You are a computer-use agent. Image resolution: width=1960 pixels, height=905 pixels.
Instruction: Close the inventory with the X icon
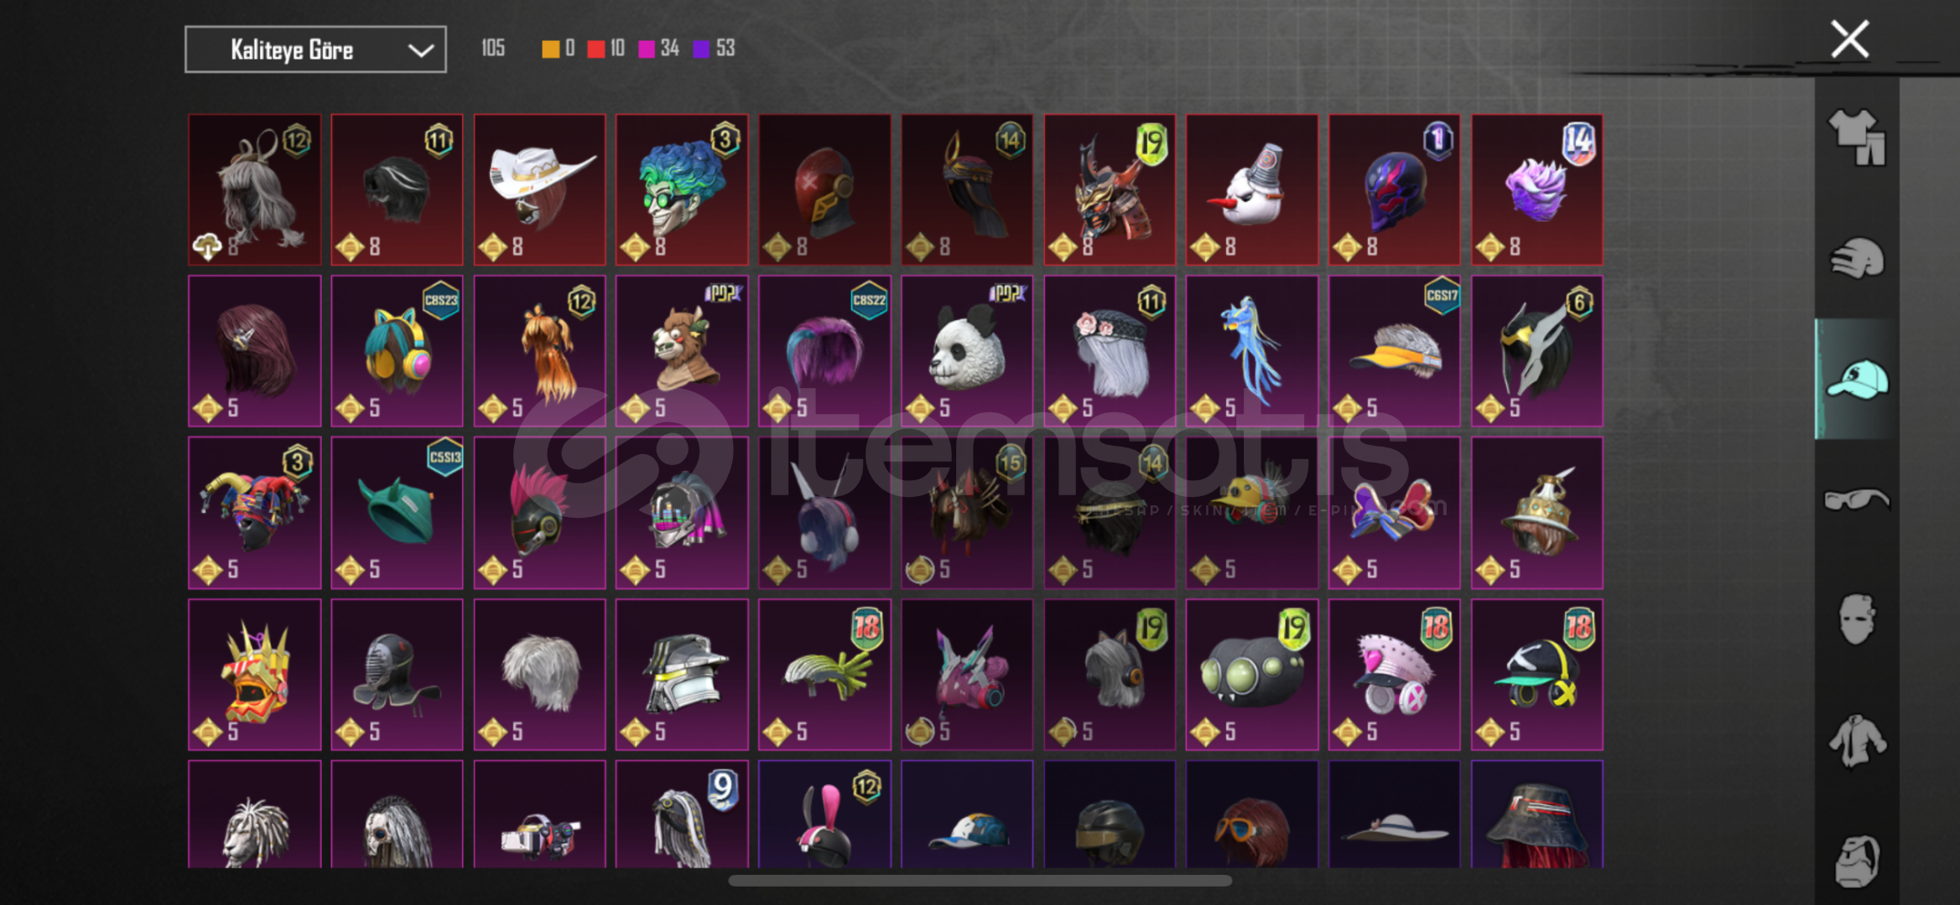[1849, 39]
